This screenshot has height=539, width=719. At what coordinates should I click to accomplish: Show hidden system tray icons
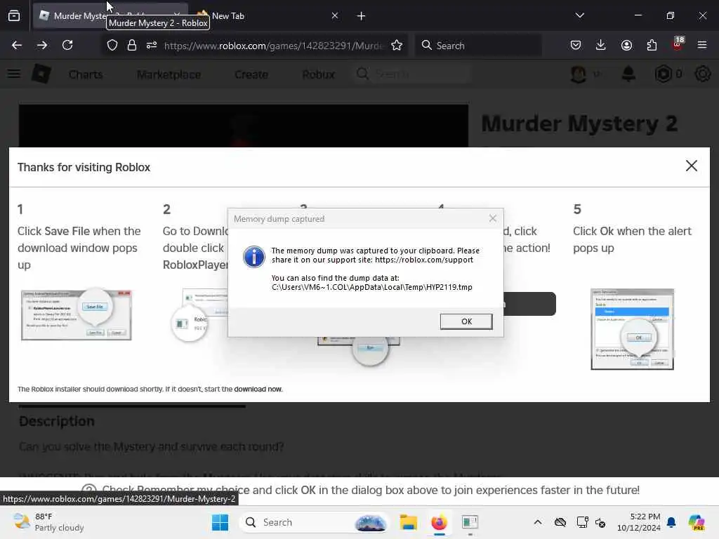tap(537, 522)
